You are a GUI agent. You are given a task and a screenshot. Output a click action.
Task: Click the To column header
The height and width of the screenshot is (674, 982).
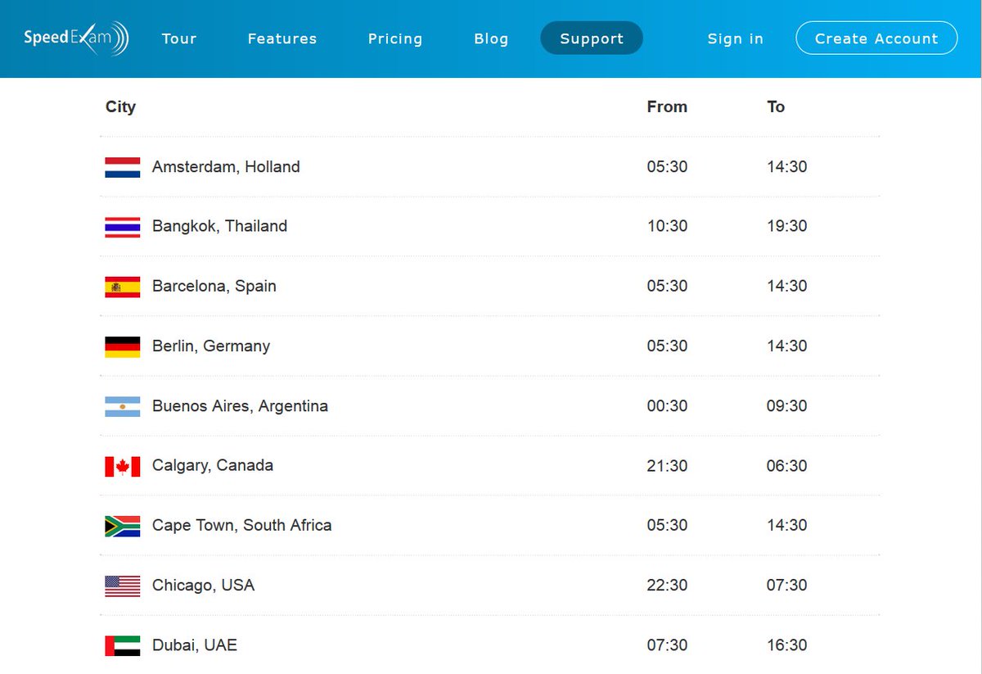776,106
